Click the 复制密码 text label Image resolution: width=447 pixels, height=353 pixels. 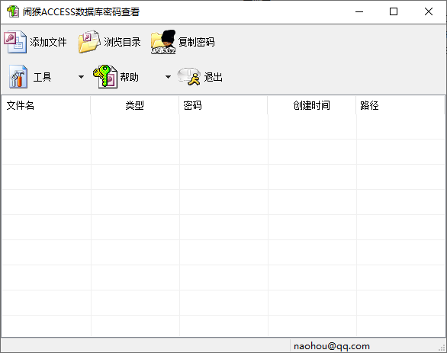pos(196,42)
